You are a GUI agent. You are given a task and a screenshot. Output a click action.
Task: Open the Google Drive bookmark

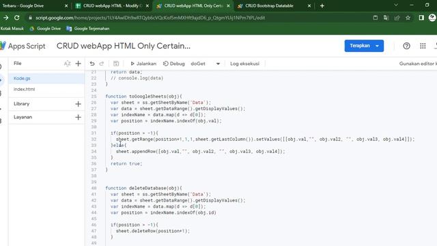(x=45, y=29)
